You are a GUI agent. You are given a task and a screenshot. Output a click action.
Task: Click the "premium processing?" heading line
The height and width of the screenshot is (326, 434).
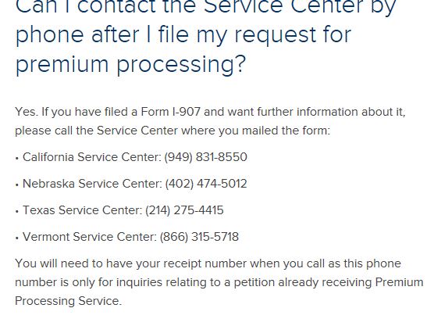tap(130, 65)
